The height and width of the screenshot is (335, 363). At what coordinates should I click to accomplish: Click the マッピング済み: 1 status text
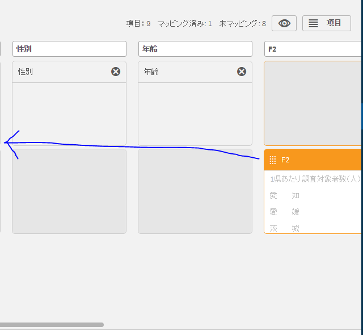click(184, 23)
